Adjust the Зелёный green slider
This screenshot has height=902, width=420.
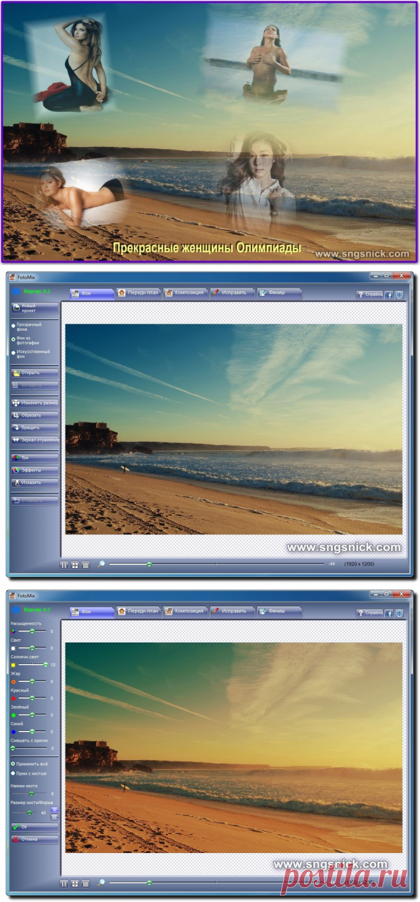[32, 714]
